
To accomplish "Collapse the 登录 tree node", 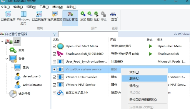I will (7, 59).
